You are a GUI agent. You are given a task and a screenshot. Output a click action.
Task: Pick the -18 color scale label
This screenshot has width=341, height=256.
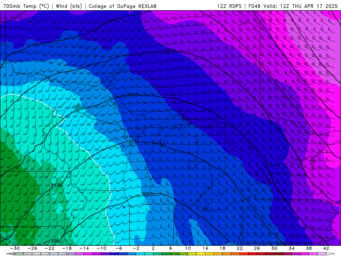coord(67,248)
